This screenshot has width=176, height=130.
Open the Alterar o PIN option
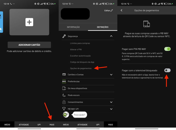76,49
